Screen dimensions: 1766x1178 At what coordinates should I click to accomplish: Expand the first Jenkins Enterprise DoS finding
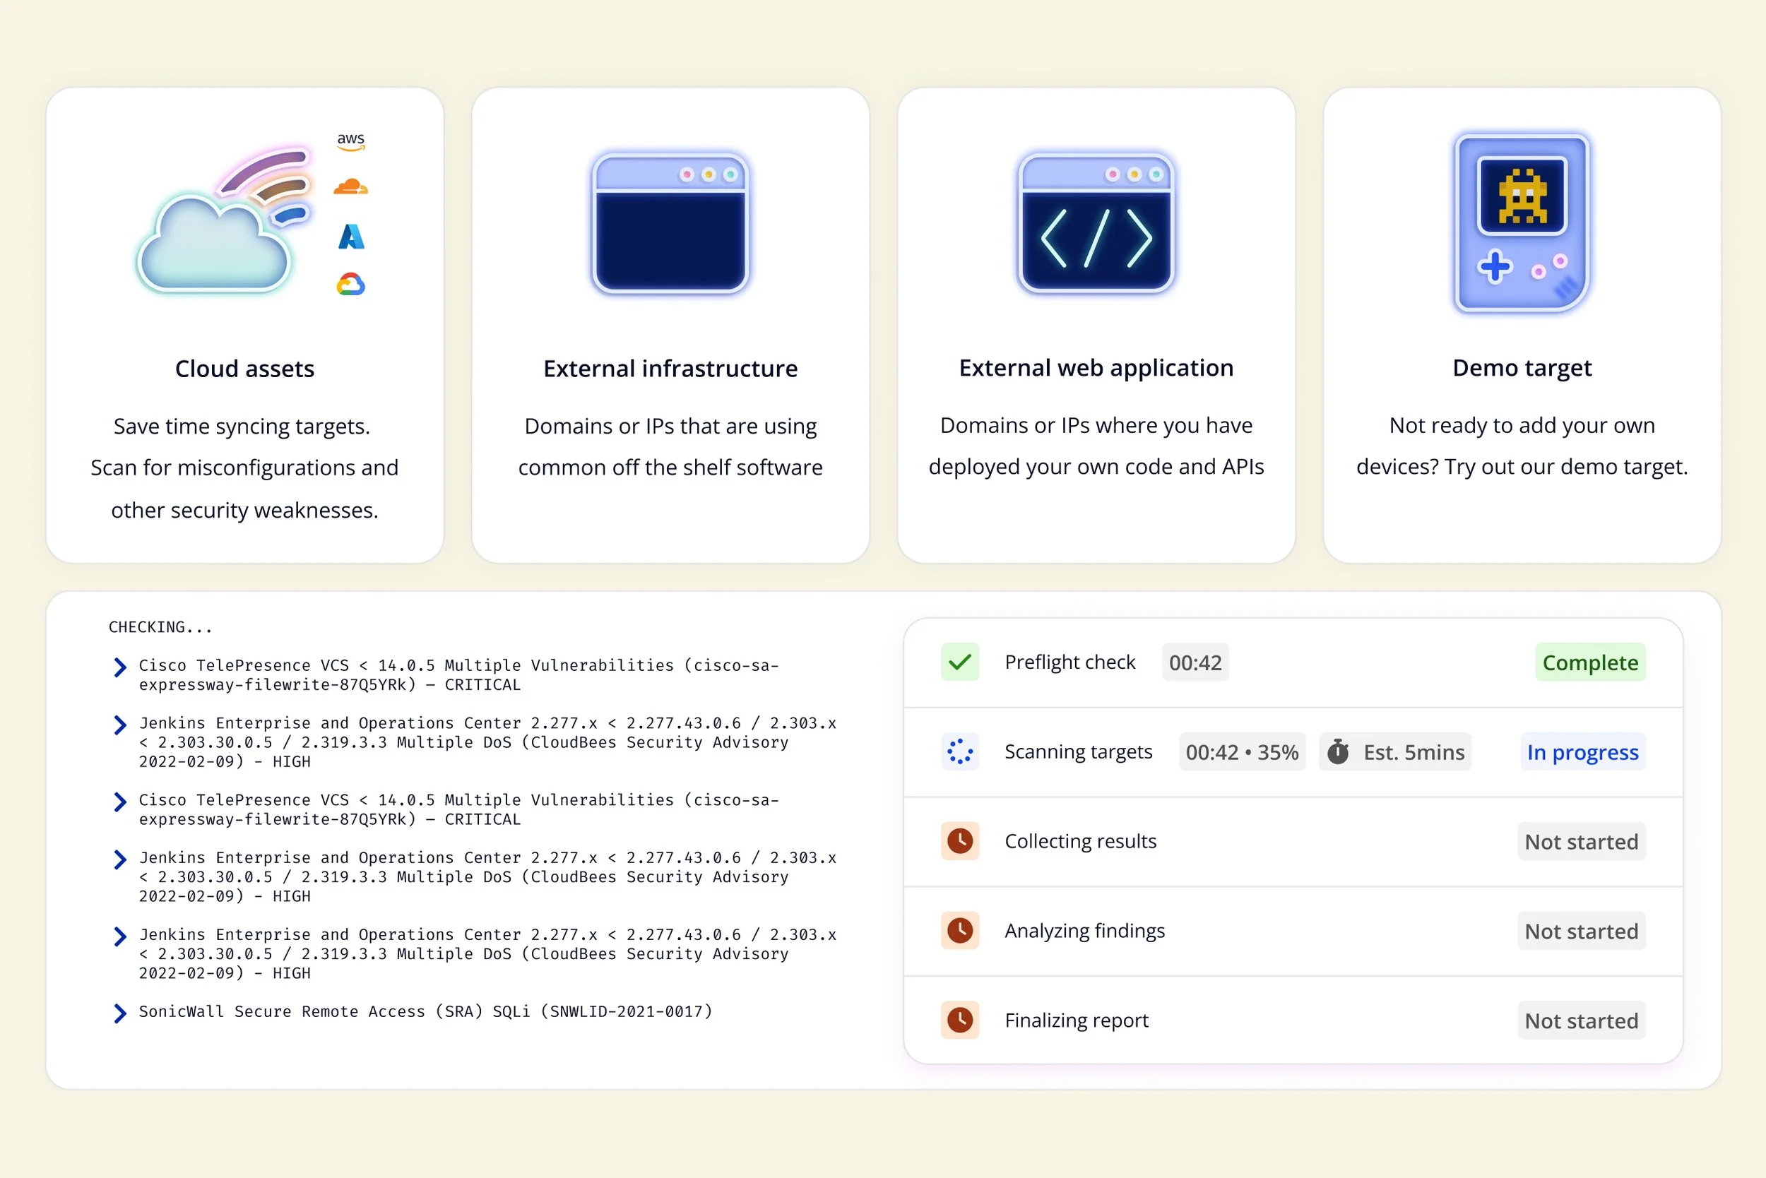point(119,724)
